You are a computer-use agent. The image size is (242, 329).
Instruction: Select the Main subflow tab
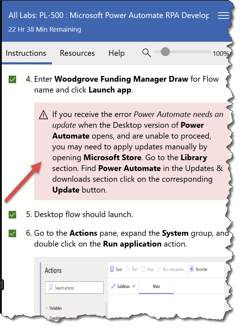(x=156, y=286)
